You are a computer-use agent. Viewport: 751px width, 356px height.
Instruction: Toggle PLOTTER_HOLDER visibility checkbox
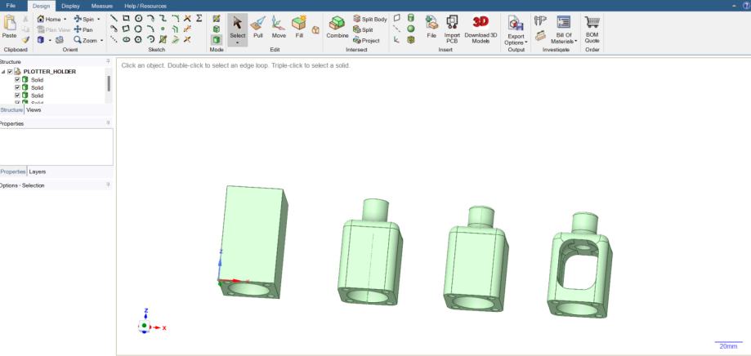[10, 72]
